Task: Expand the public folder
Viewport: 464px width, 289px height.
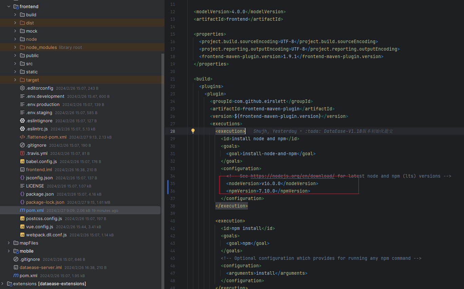Action: point(15,55)
